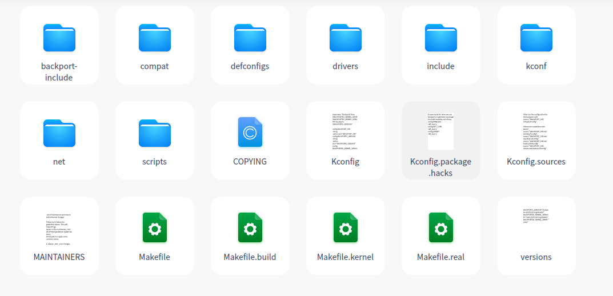The height and width of the screenshot is (296, 613).
Task: Click the 'MAINTAINERS' name label
Action: 59,257
